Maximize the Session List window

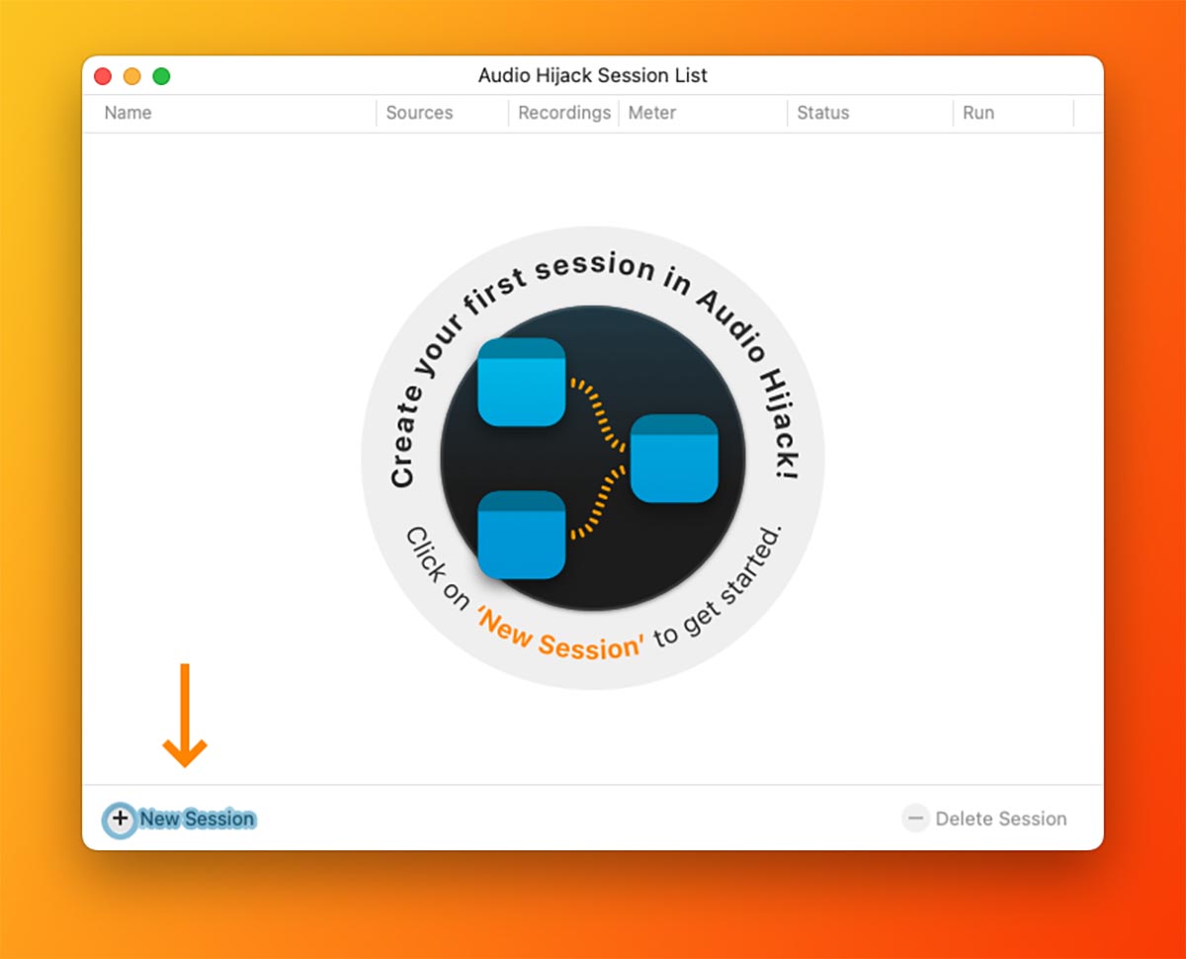[x=161, y=76]
